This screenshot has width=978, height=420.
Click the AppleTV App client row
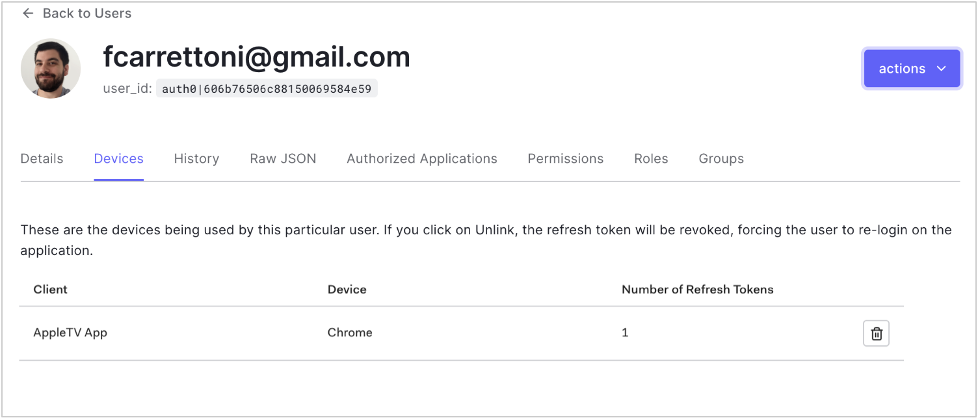(x=70, y=332)
